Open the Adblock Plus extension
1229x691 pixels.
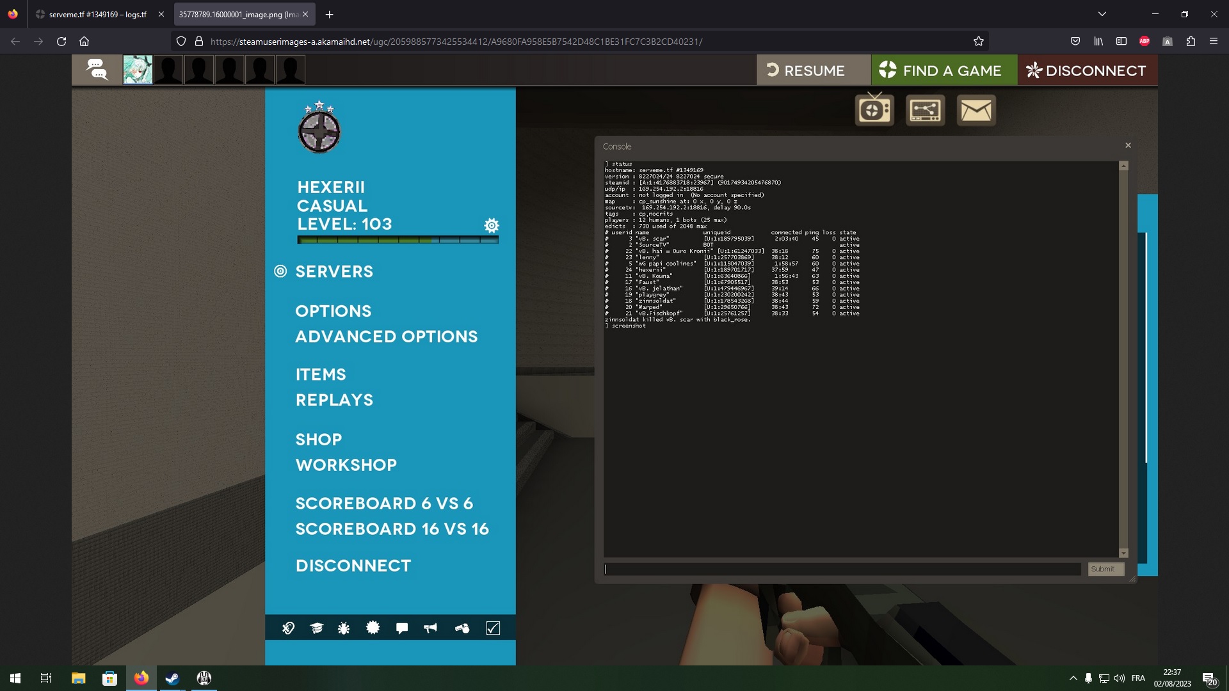(1145, 42)
